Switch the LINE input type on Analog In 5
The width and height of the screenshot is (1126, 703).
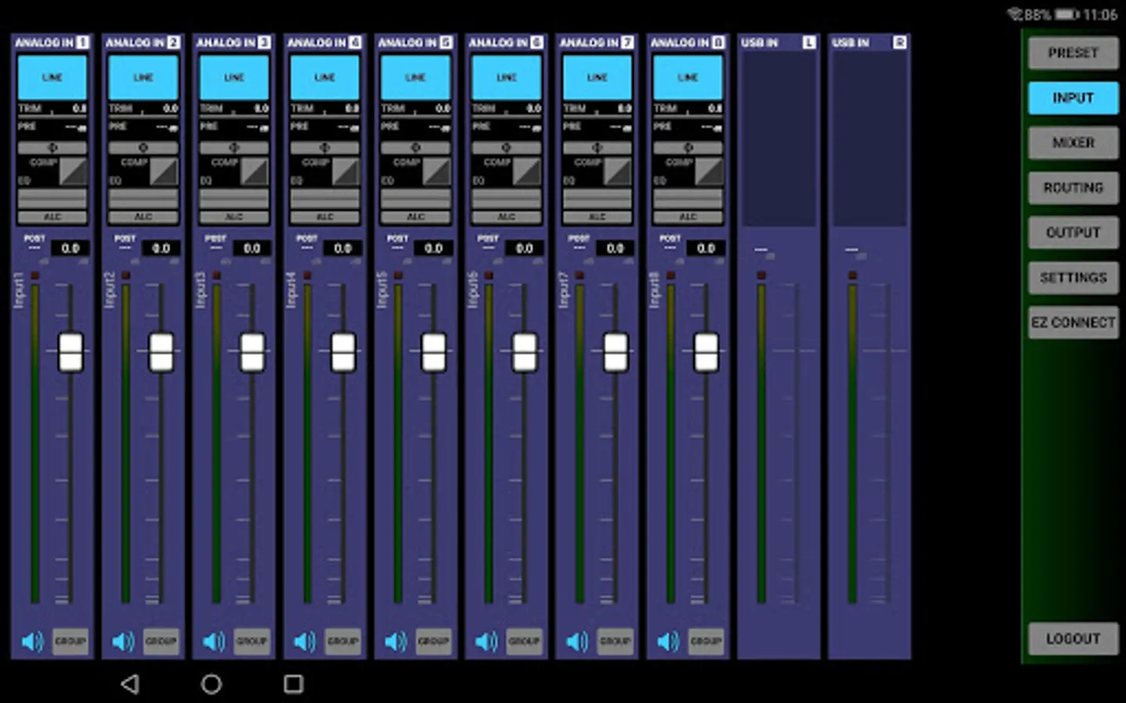point(415,77)
